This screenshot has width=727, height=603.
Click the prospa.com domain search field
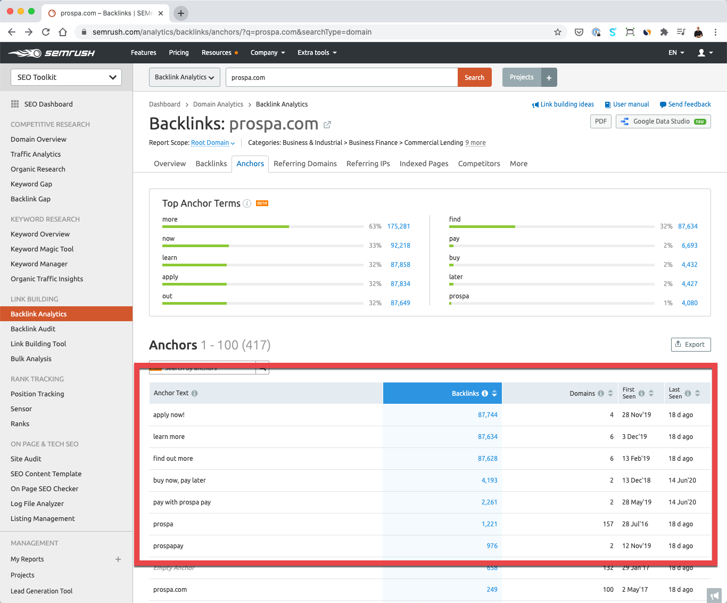[x=342, y=77]
